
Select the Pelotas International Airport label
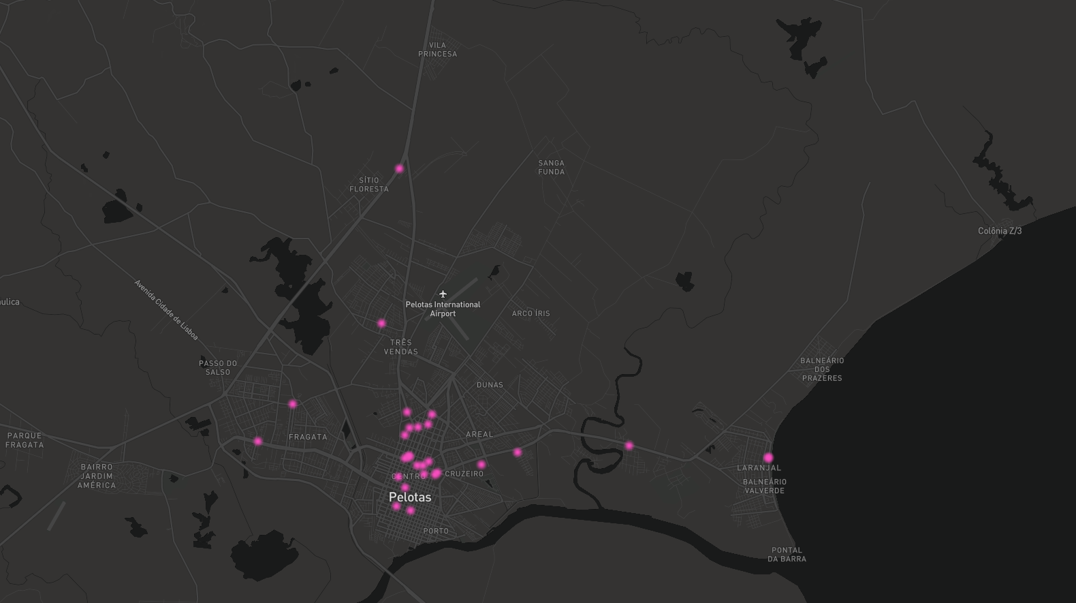pyautogui.click(x=443, y=309)
